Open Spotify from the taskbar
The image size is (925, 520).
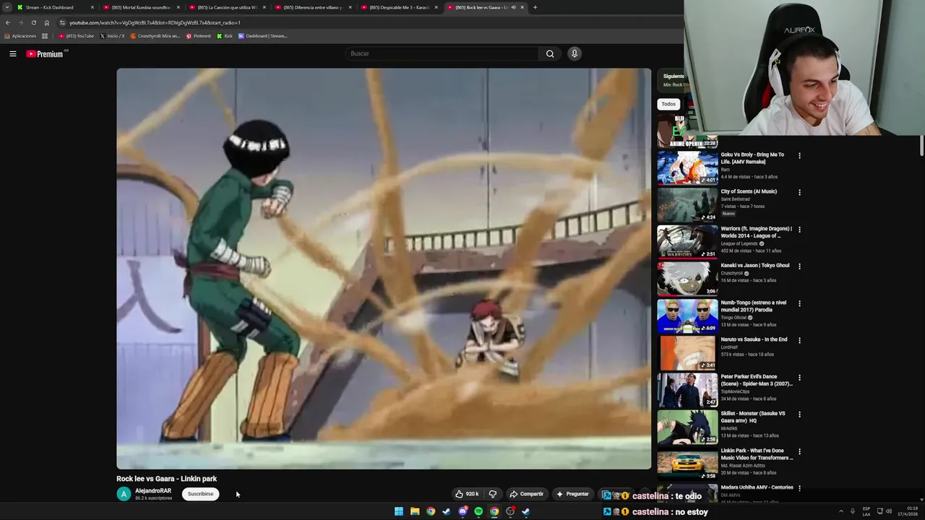click(478, 511)
